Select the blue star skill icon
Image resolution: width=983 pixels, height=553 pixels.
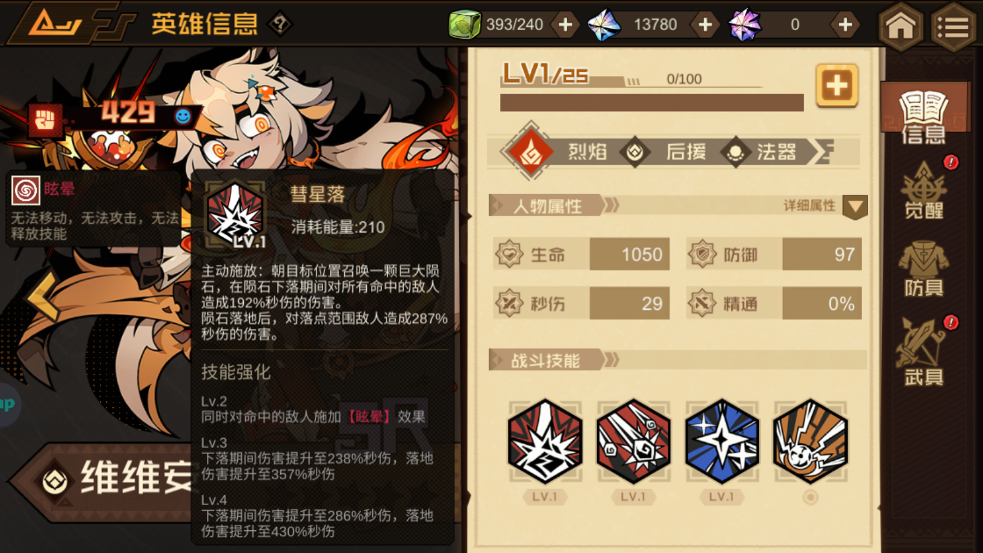(x=722, y=441)
